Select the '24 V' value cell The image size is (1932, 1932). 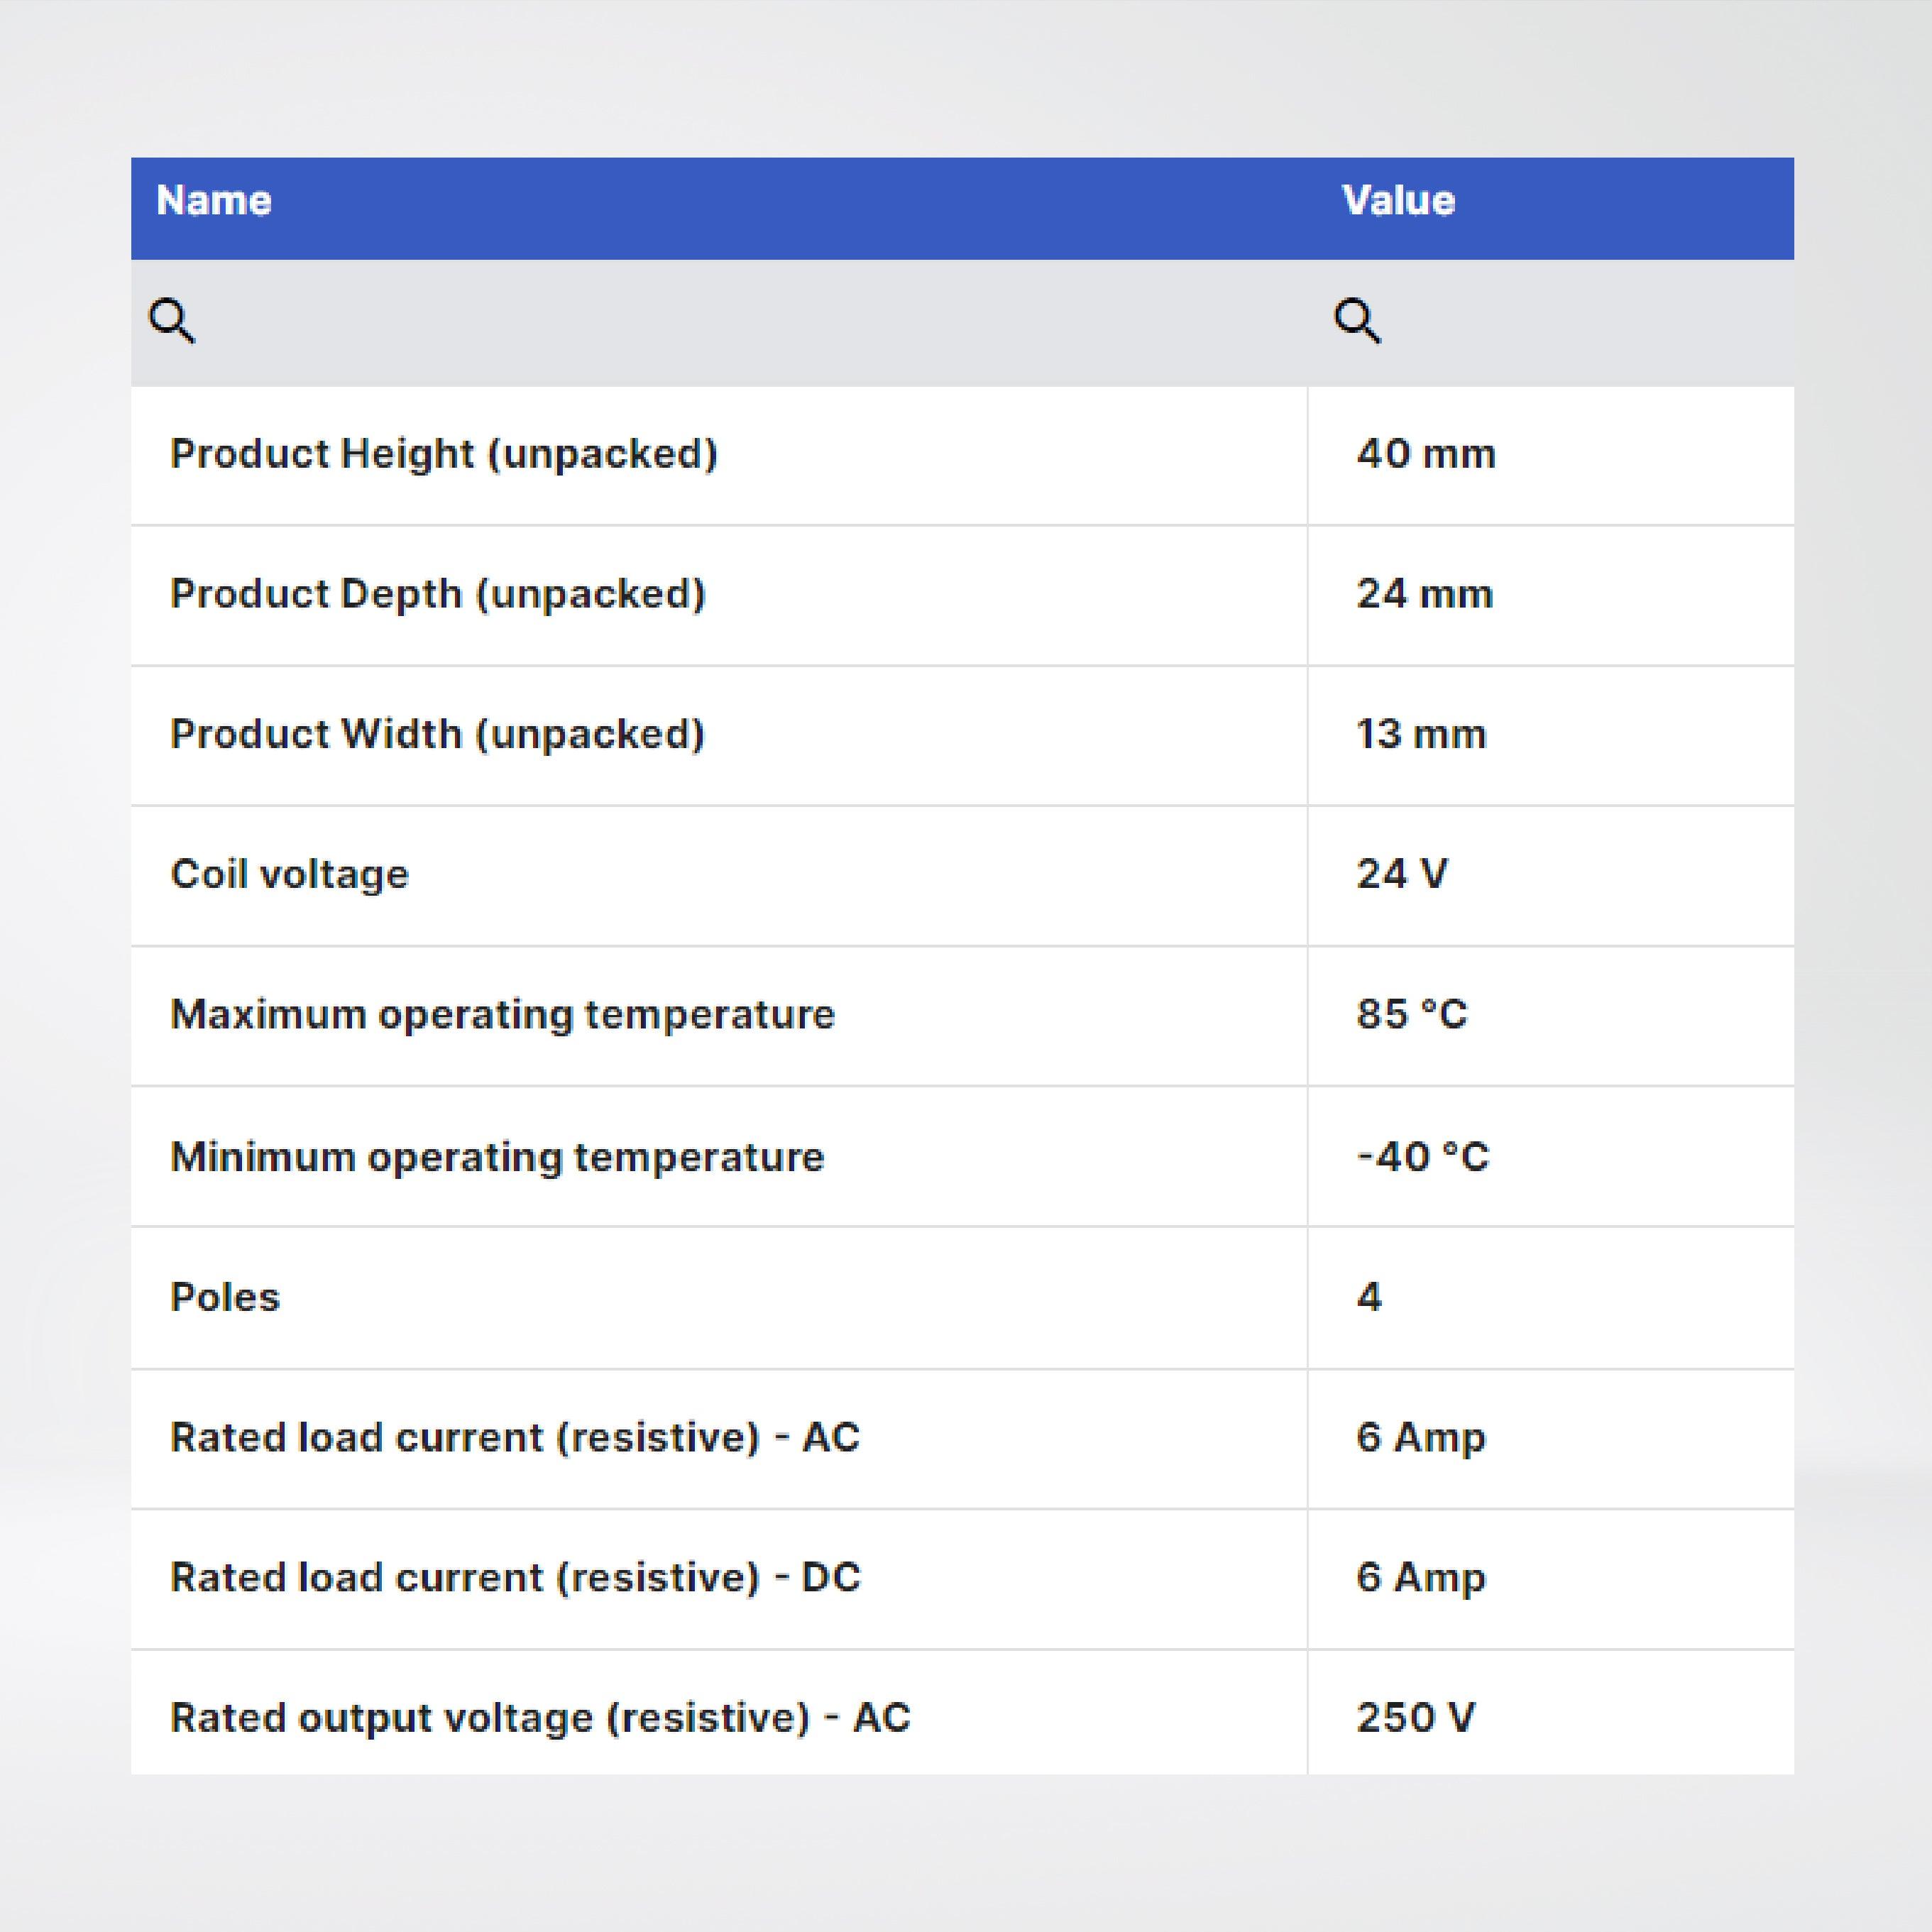[x=1551, y=876]
